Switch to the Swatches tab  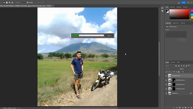(172, 7)
